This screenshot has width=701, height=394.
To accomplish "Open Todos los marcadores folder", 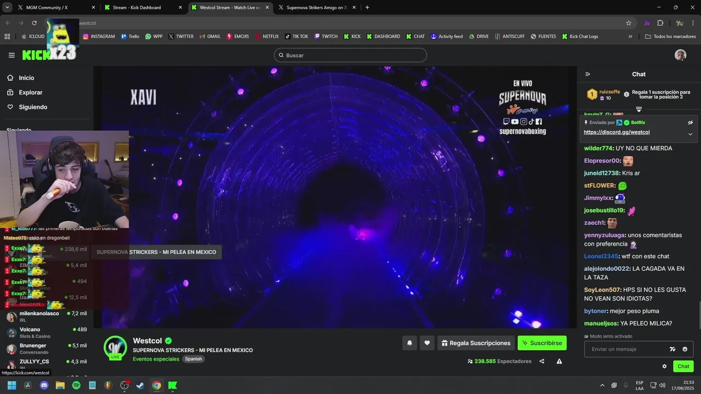I will pos(670,37).
